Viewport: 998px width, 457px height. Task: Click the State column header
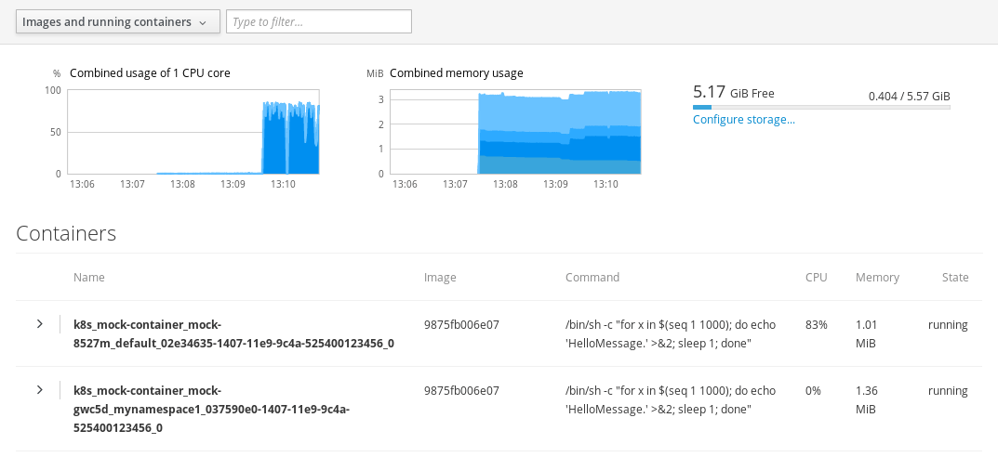[954, 277]
